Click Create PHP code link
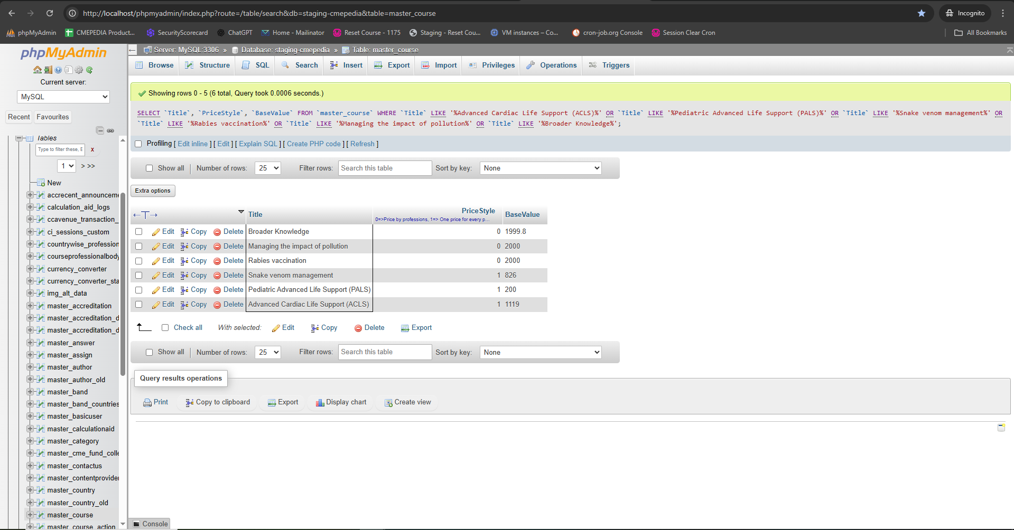Screen dimensions: 1014x530 pos(314,144)
